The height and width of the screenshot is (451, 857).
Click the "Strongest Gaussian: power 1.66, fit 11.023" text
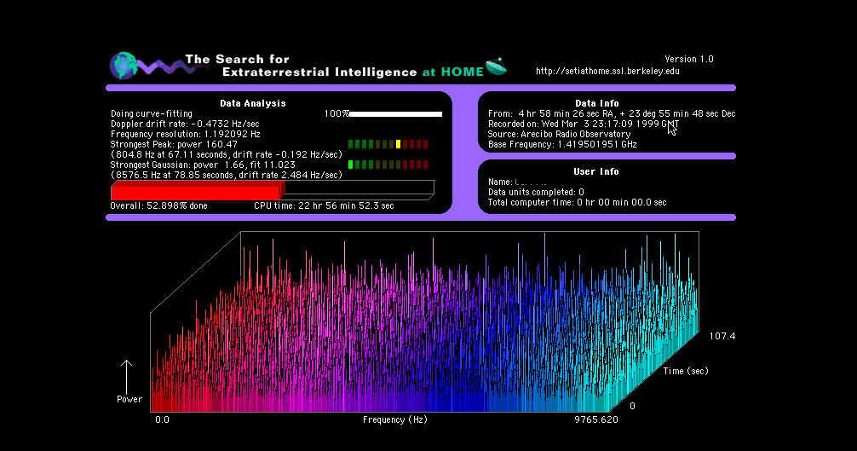point(203,165)
